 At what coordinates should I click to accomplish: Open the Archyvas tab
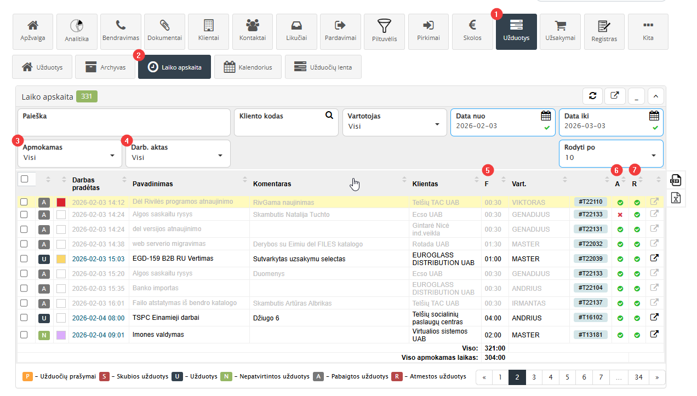[105, 67]
